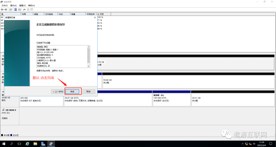Open the 文件(F) menu
The image size is (276, 147).
point(5,6)
